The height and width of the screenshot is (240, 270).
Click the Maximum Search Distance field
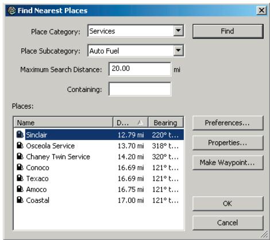coord(140,69)
